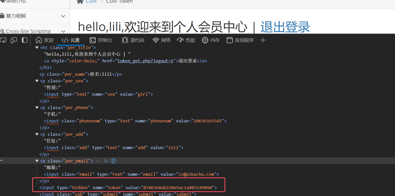Collapse the p per_sex element node
This screenshot has height=196, width=395.
(37, 81)
